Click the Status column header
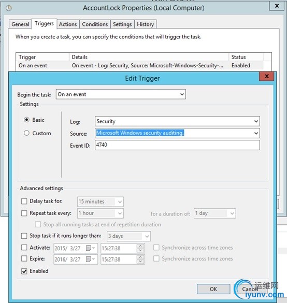 [246, 57]
